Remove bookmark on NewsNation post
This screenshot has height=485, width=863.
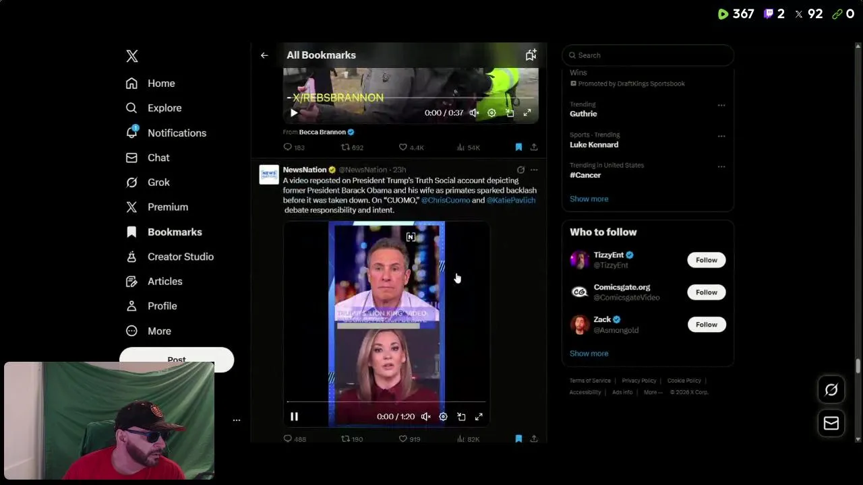[518, 439]
